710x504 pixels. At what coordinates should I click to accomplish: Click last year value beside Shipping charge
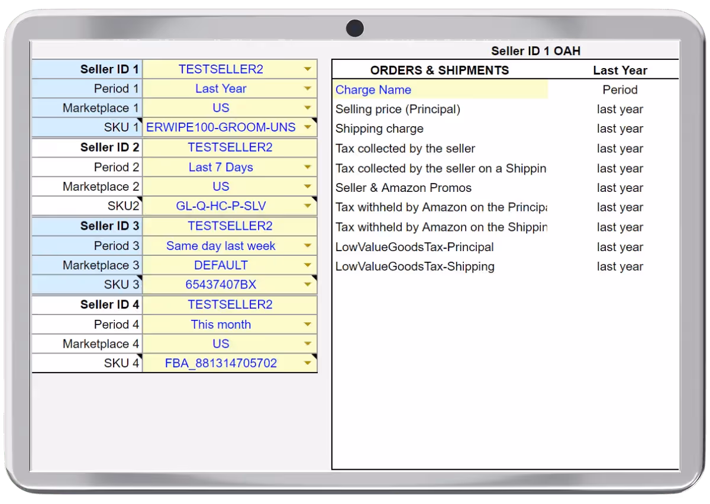tap(620, 129)
